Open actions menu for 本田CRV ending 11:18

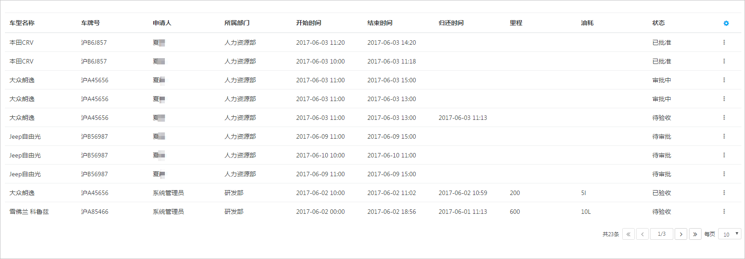click(724, 61)
